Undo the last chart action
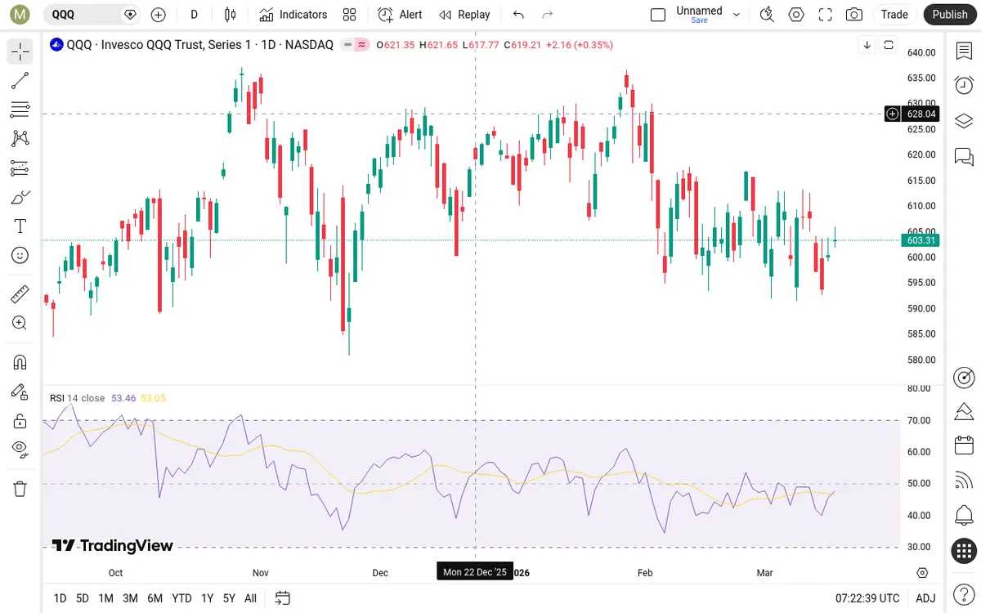The height and width of the screenshot is (613, 981). 518,14
